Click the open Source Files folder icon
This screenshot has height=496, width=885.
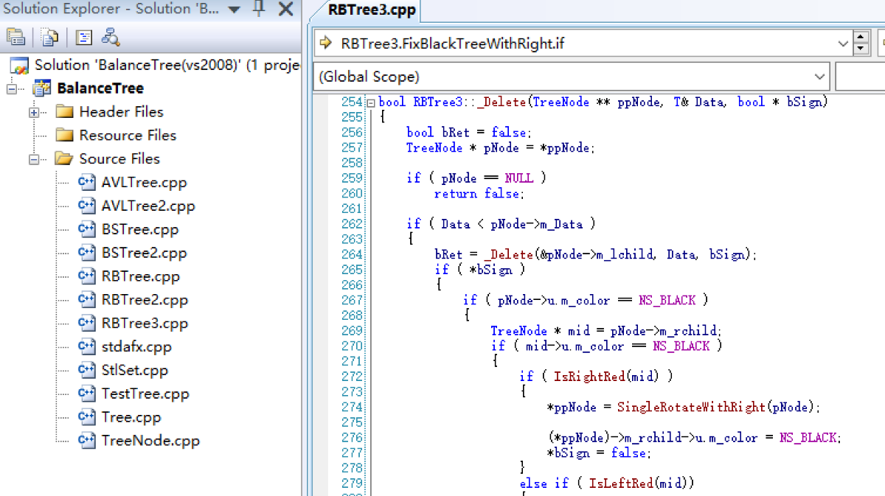pos(65,159)
